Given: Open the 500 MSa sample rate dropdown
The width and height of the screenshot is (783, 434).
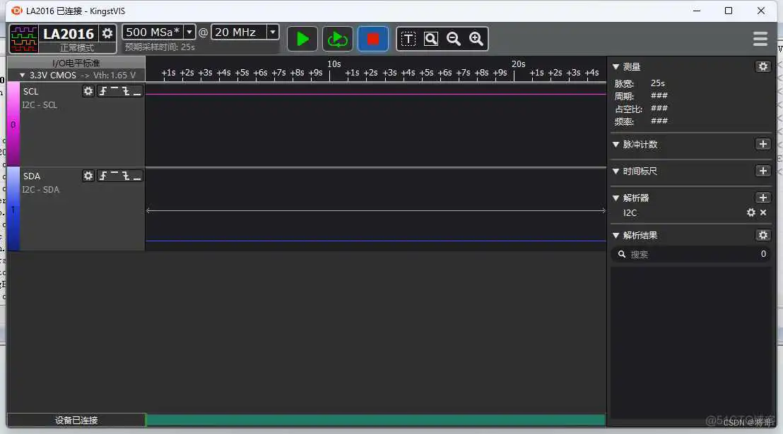Looking at the screenshot, I should [188, 31].
